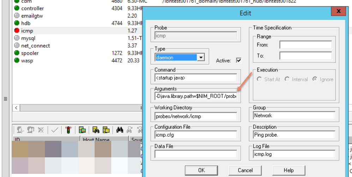This screenshot has width=352, height=177.
Task: Click the colored stacked lists toolbar icon
Action: pos(82,130)
